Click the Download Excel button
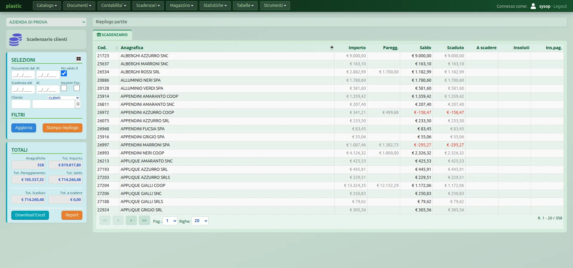 click(30, 215)
